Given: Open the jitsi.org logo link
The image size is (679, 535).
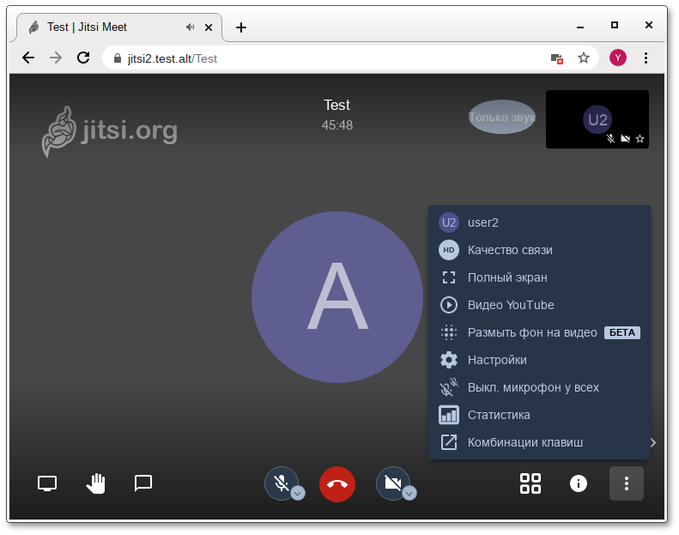Looking at the screenshot, I should [x=110, y=131].
